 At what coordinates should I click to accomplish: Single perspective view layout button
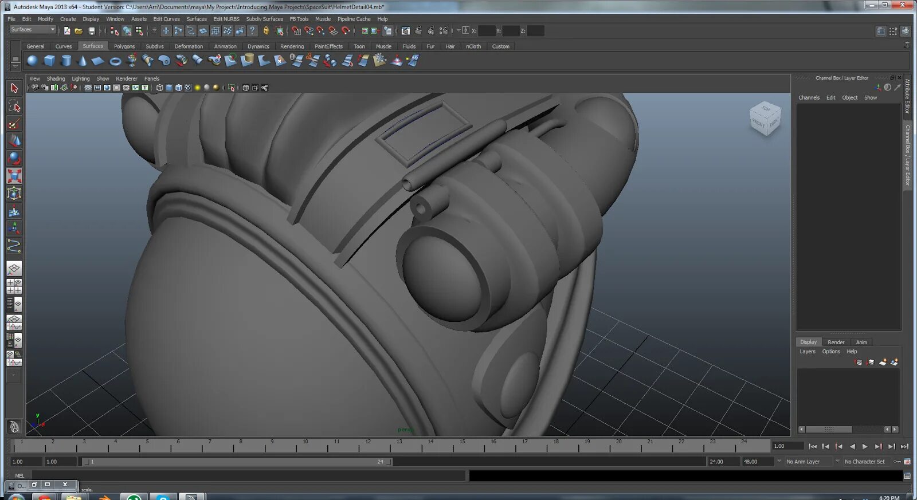(x=14, y=268)
